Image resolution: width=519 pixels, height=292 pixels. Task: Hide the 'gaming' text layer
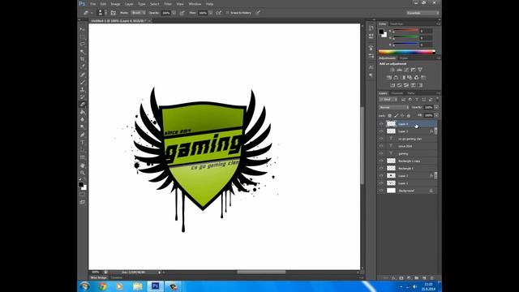click(381, 153)
